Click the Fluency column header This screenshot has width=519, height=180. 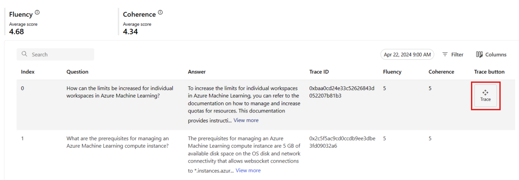tap(392, 71)
